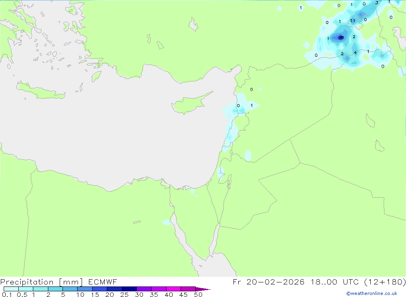Image resolution: width=406 pixels, height=297 pixels.
Task: Click the above-50 arrow tip of legend
Action: [203, 289]
